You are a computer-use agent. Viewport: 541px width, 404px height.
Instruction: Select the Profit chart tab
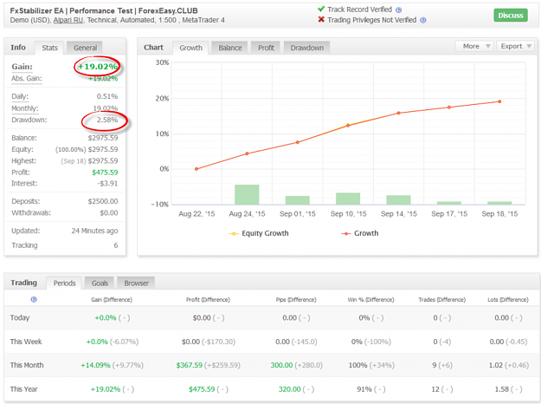pos(266,48)
